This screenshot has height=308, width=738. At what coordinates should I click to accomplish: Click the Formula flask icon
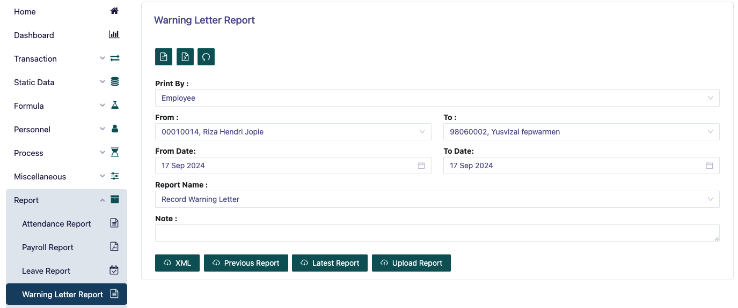[114, 106]
